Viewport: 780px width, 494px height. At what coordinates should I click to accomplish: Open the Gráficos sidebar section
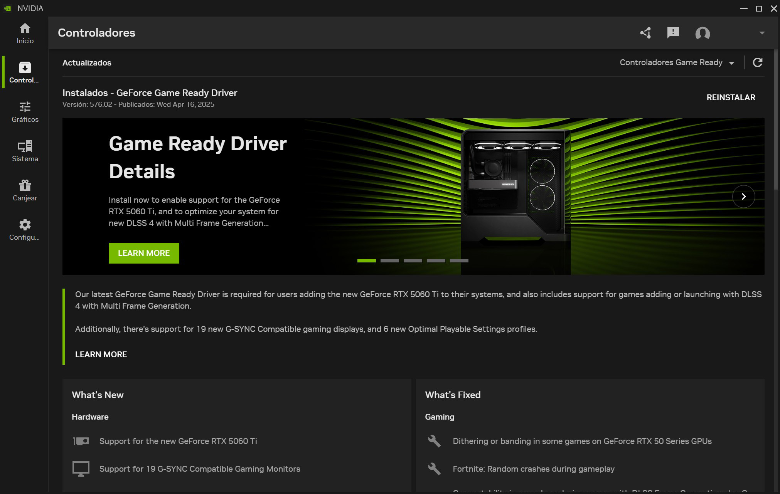(25, 112)
